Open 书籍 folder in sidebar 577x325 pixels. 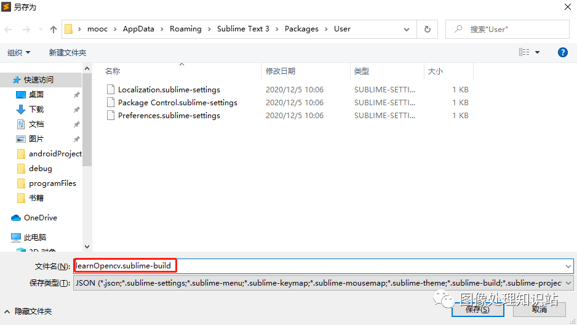coord(36,198)
